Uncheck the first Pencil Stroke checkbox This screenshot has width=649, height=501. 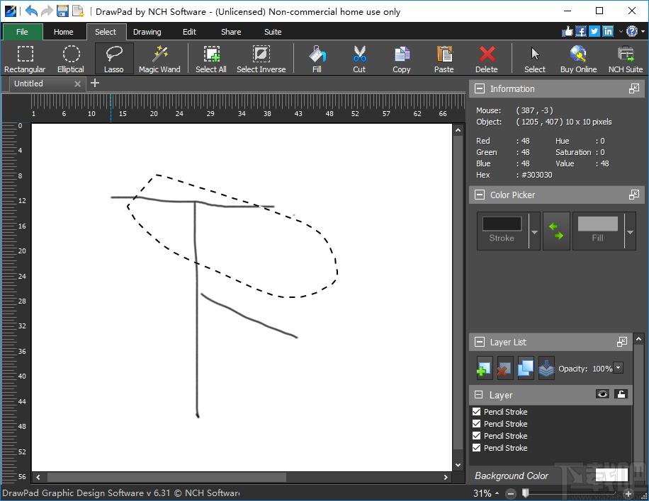point(476,412)
